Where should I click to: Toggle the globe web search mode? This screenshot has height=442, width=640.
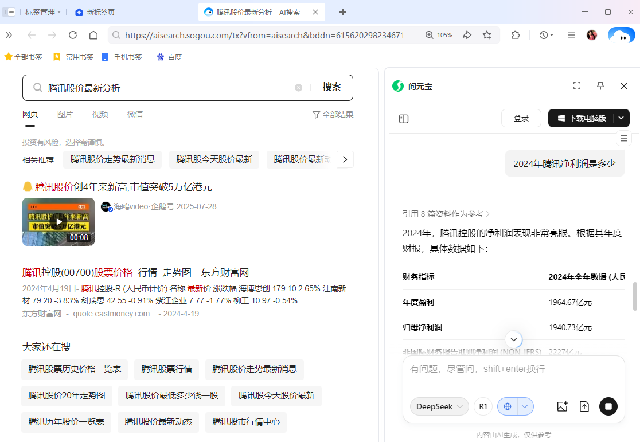[x=508, y=406]
